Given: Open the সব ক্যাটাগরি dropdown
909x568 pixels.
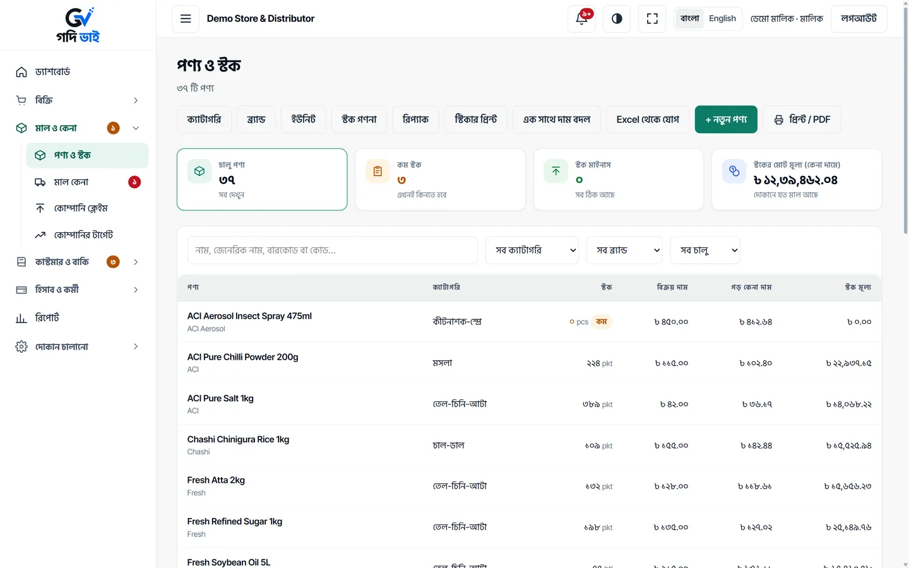Looking at the screenshot, I should click(532, 251).
